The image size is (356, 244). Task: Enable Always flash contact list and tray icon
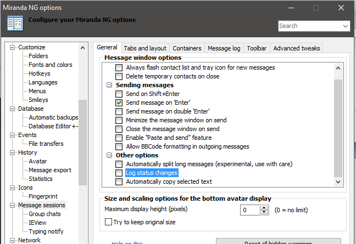(x=119, y=67)
